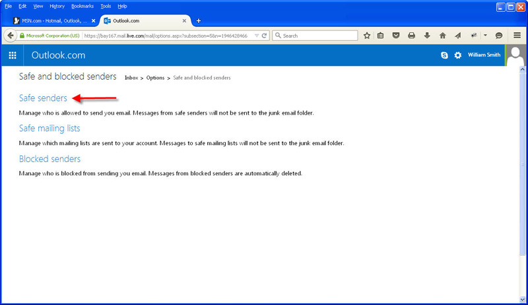Click scrollbar up arrow
528x305 pixels.
pos(522,69)
